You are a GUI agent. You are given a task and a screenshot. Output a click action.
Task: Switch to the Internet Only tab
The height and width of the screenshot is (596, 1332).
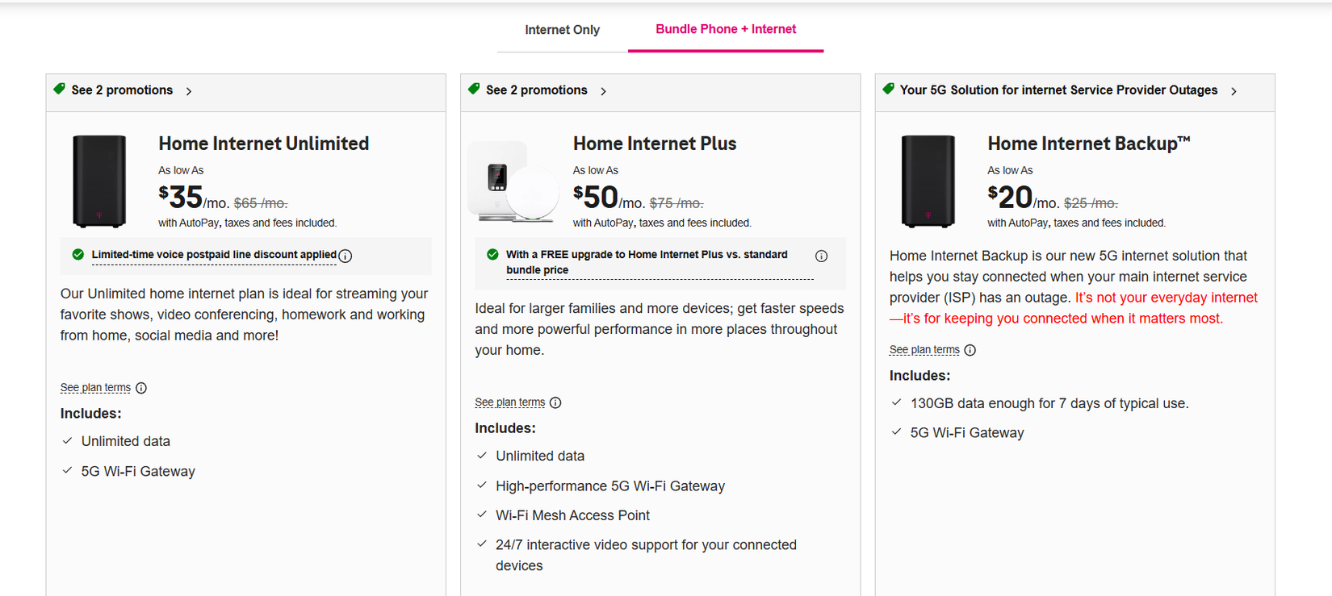click(x=562, y=29)
